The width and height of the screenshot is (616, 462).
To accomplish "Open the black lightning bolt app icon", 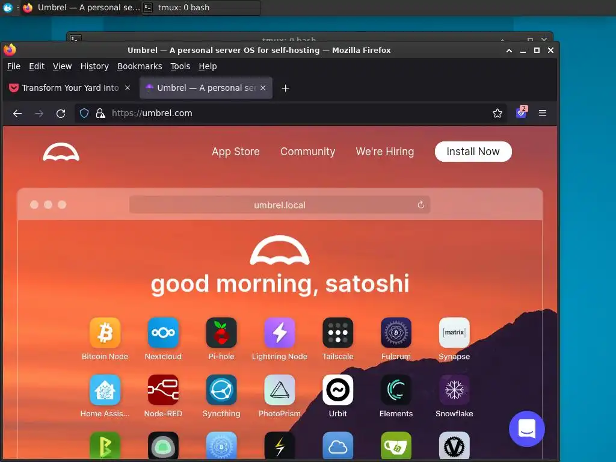I will [x=279, y=446].
